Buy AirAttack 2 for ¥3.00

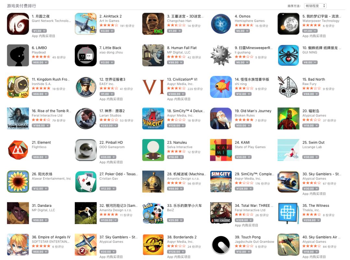click(107, 31)
